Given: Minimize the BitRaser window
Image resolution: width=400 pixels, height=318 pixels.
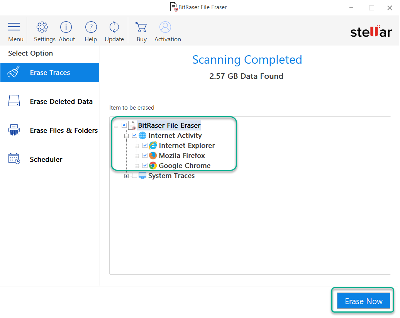Looking at the screenshot, I should 351,8.
